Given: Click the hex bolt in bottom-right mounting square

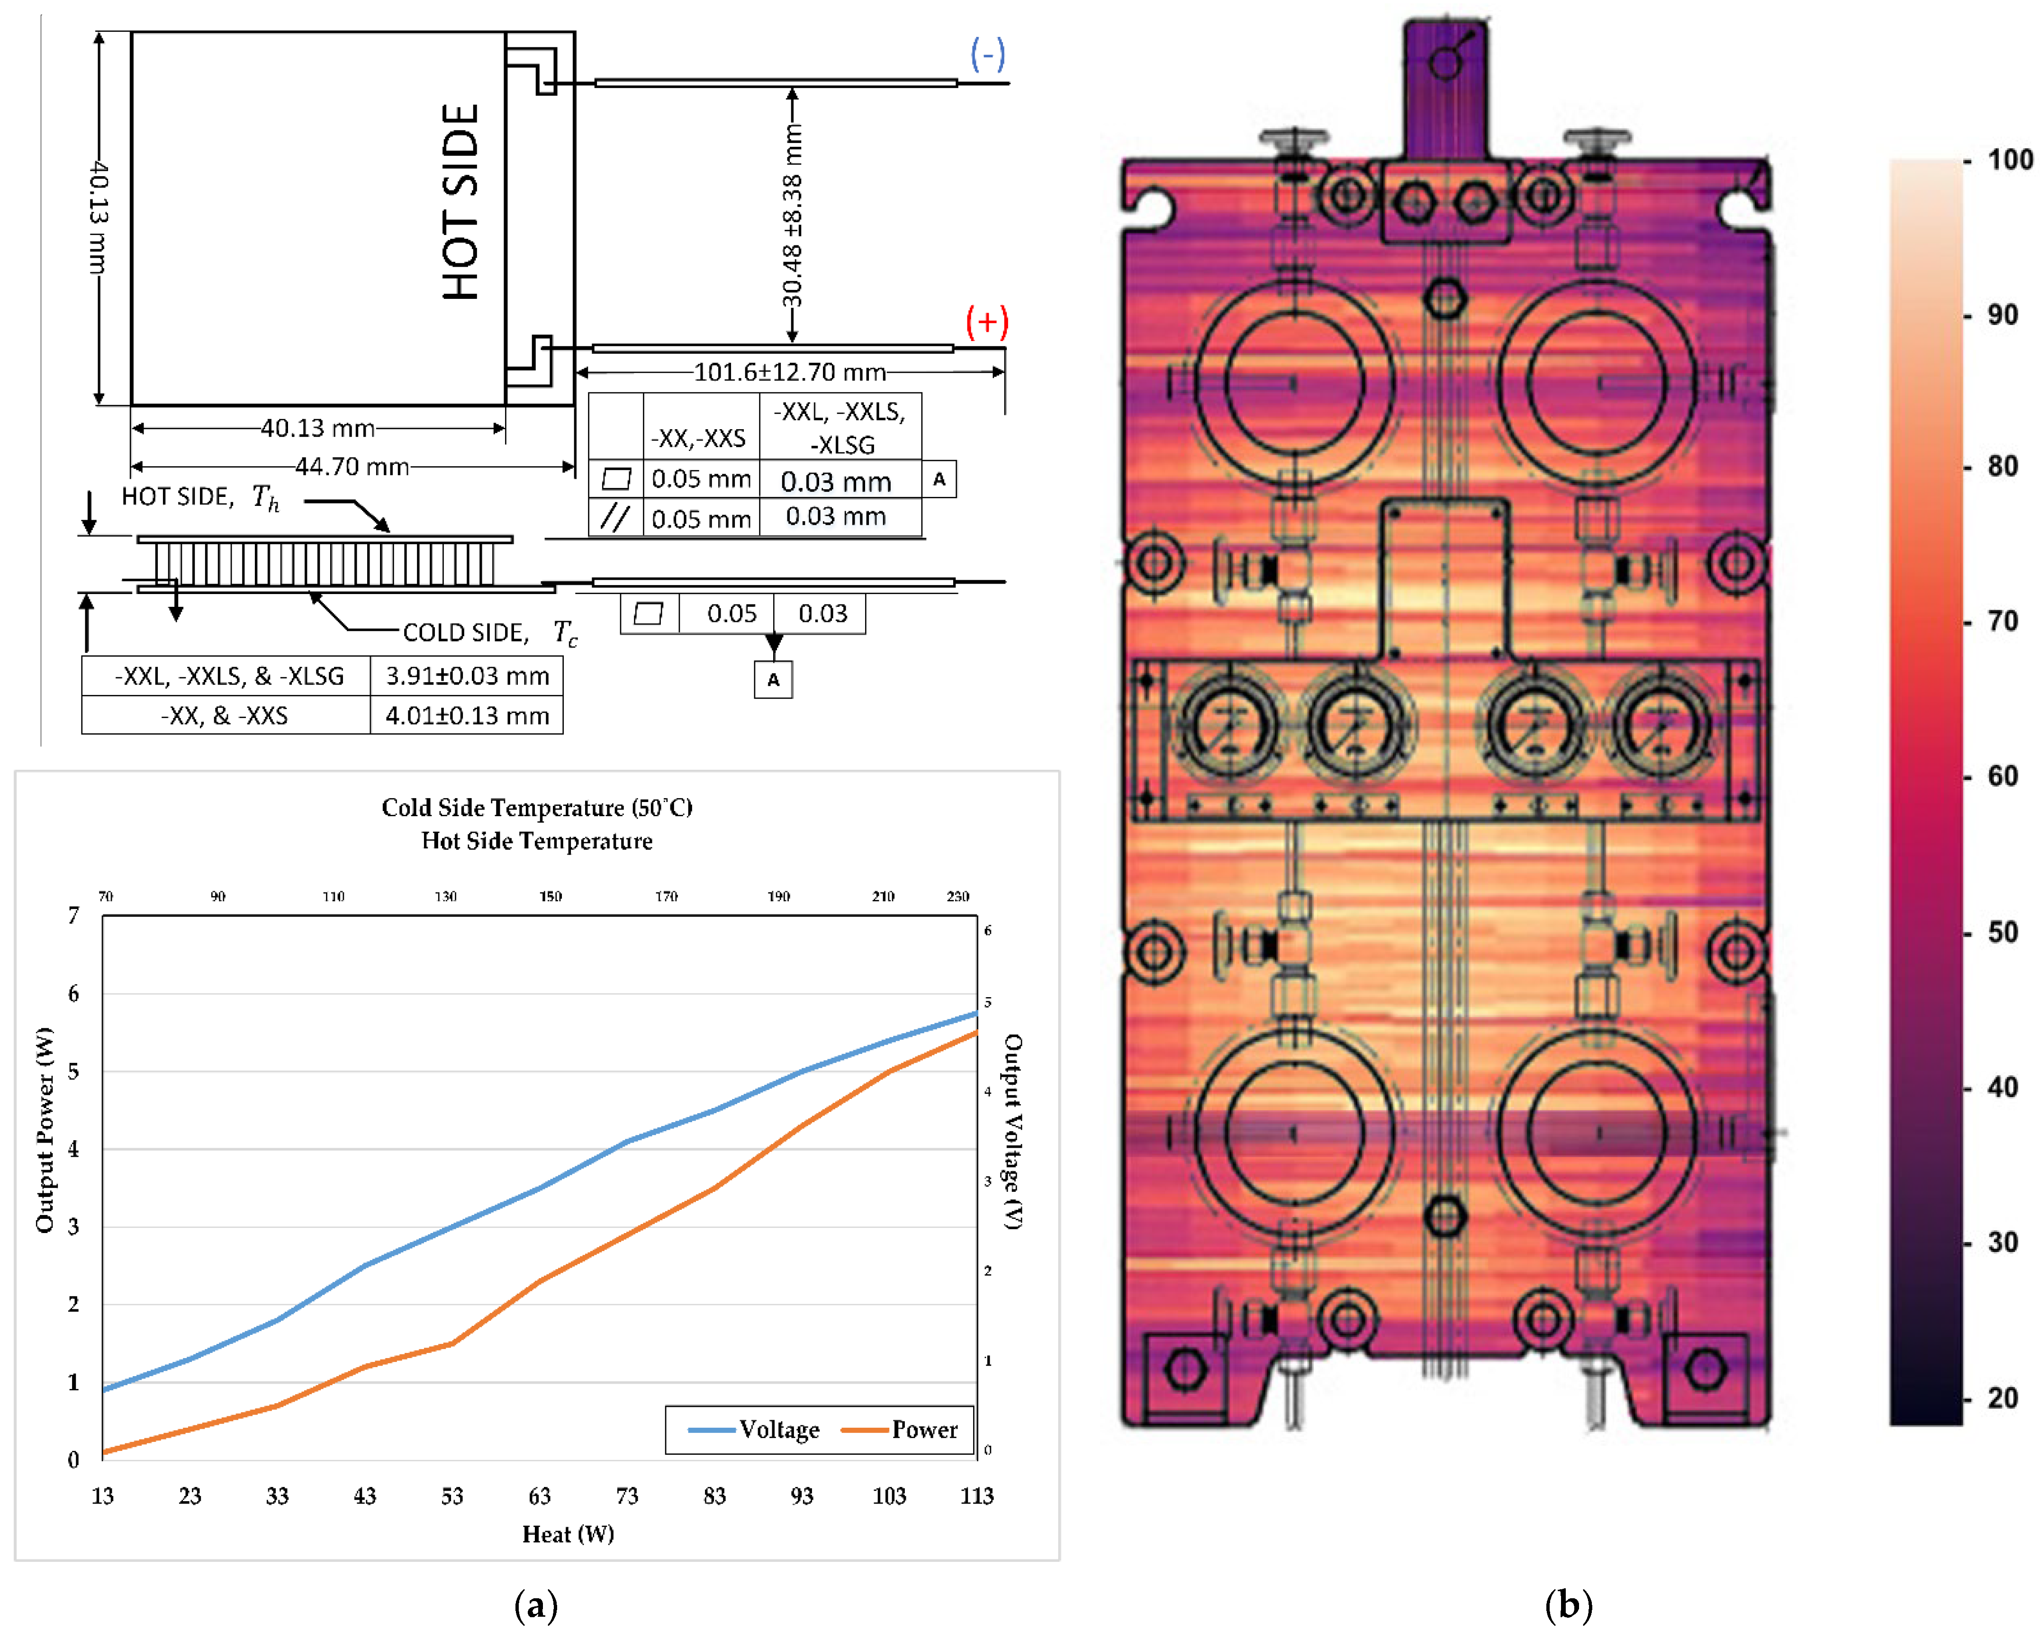Looking at the screenshot, I should pyautogui.click(x=1705, y=1369).
